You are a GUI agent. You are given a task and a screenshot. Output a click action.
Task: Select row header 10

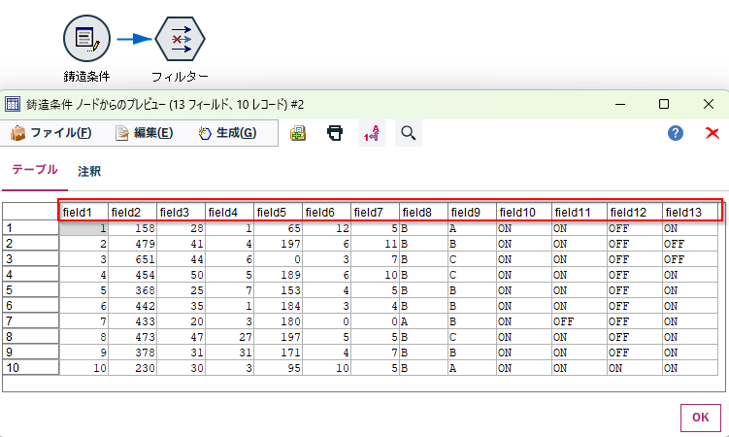31,368
